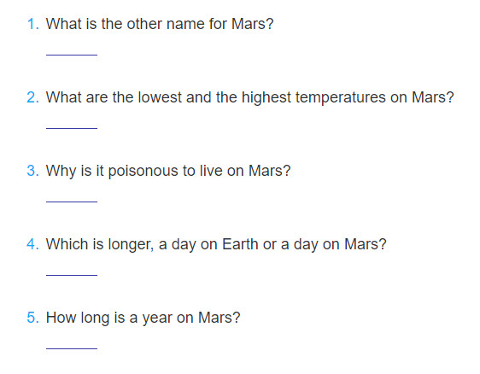Click the question about Mars's other name
This screenshot has width=480, height=374.
click(160, 24)
